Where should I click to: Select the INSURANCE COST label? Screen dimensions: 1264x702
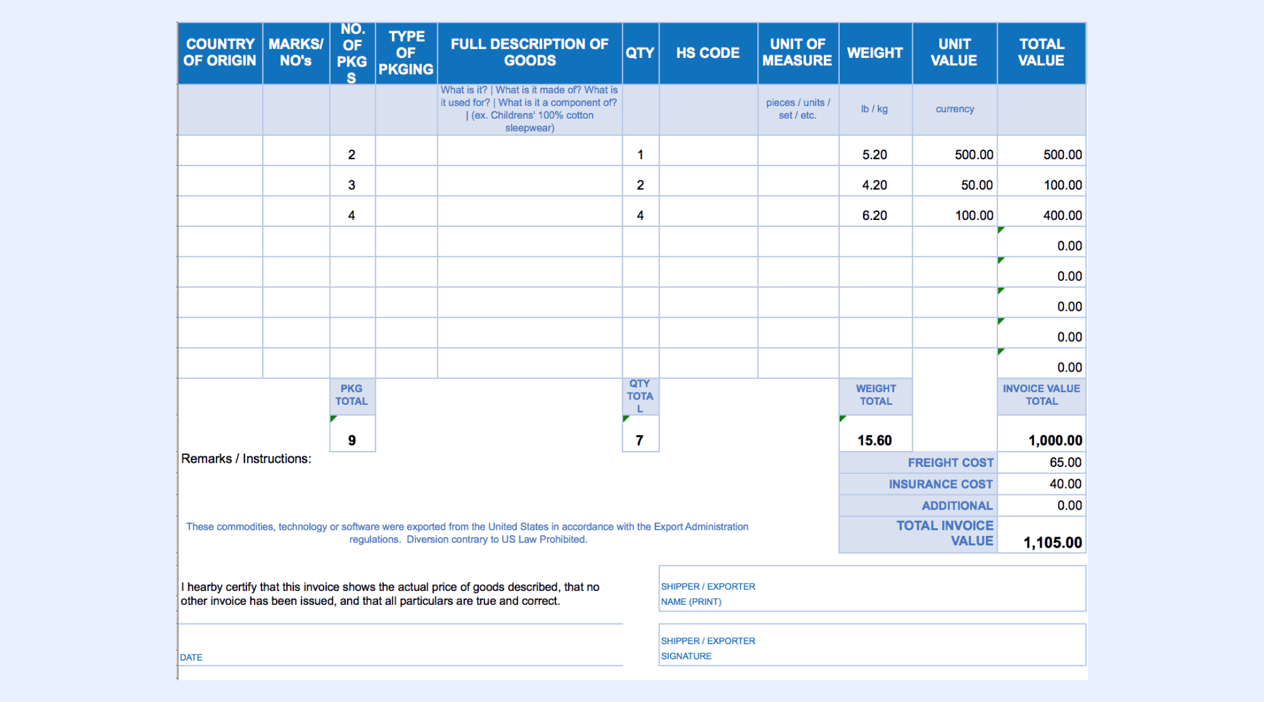tap(918, 484)
